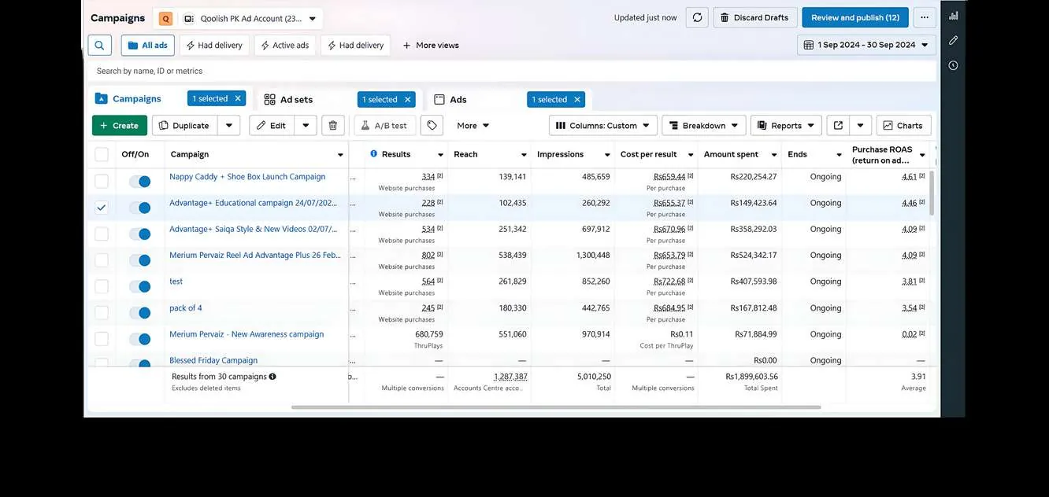Screen dimensions: 1049x497
Task: Click the horizontal scrollbar below the table
Action: tap(556, 407)
